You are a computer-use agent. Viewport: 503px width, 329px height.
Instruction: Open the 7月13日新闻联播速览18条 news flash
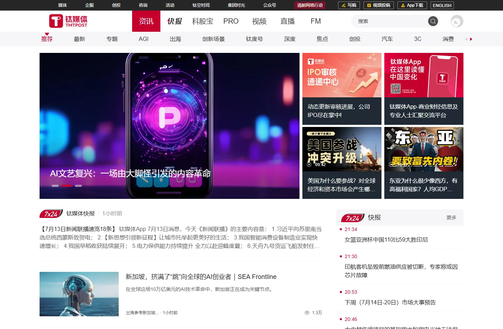181,237
